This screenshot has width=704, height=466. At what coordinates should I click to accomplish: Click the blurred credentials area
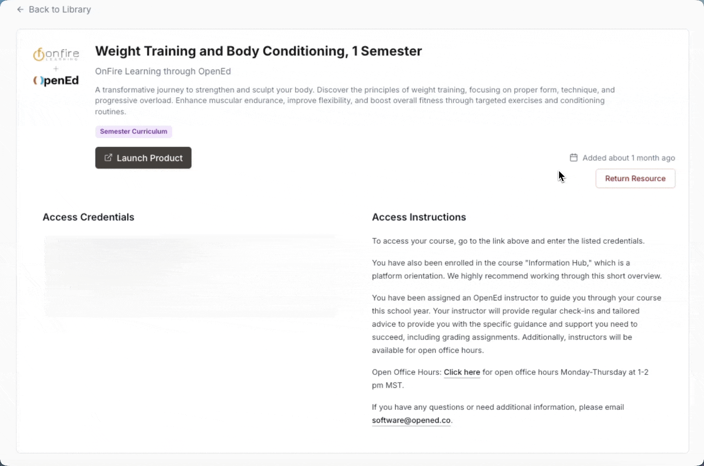190,276
